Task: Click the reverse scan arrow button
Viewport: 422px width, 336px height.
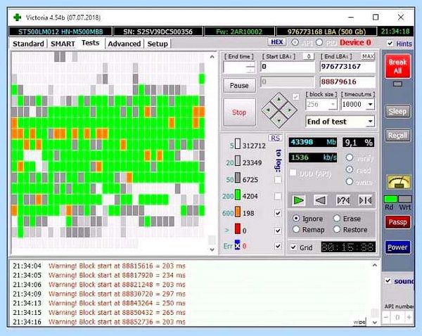Action: [x=320, y=200]
